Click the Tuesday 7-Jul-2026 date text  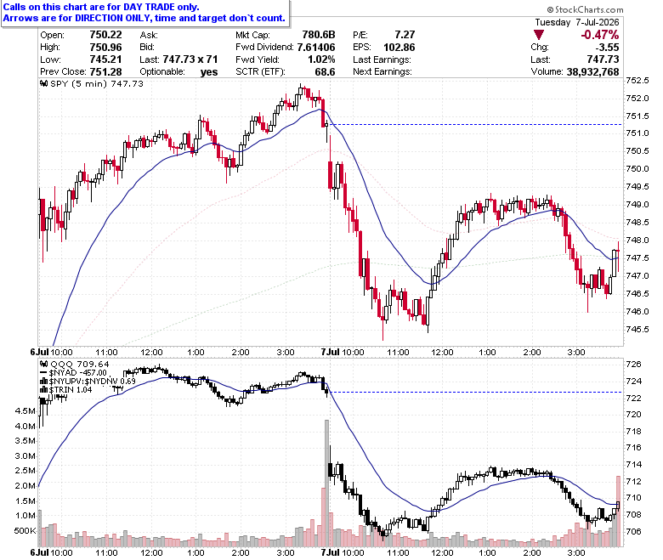pyautogui.click(x=577, y=22)
